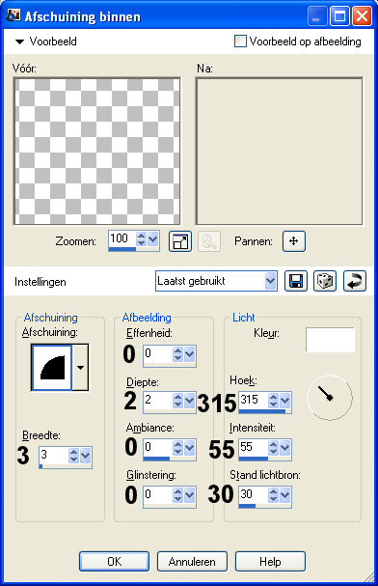Click the application icon in the title bar
Viewport: 378px width, 586px height.
click(13, 15)
